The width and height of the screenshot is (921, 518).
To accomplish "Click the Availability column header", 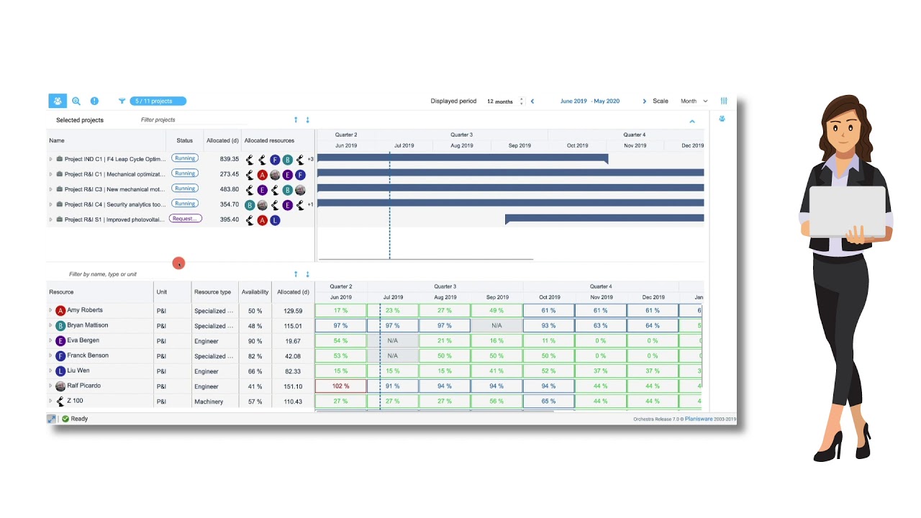I will 255,292.
